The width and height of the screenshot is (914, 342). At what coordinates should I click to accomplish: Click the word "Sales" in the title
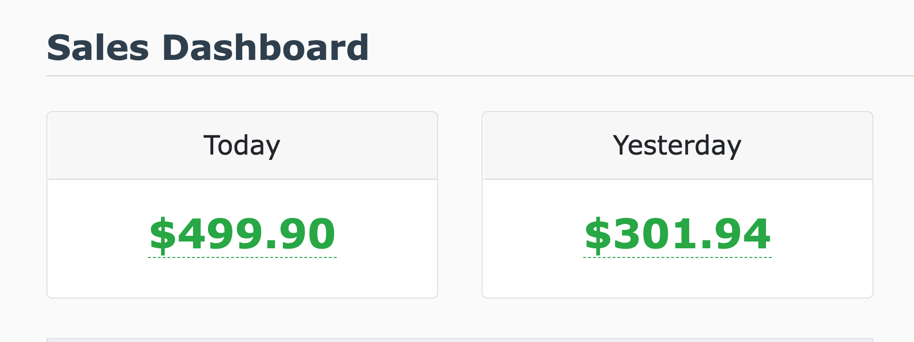(x=98, y=48)
